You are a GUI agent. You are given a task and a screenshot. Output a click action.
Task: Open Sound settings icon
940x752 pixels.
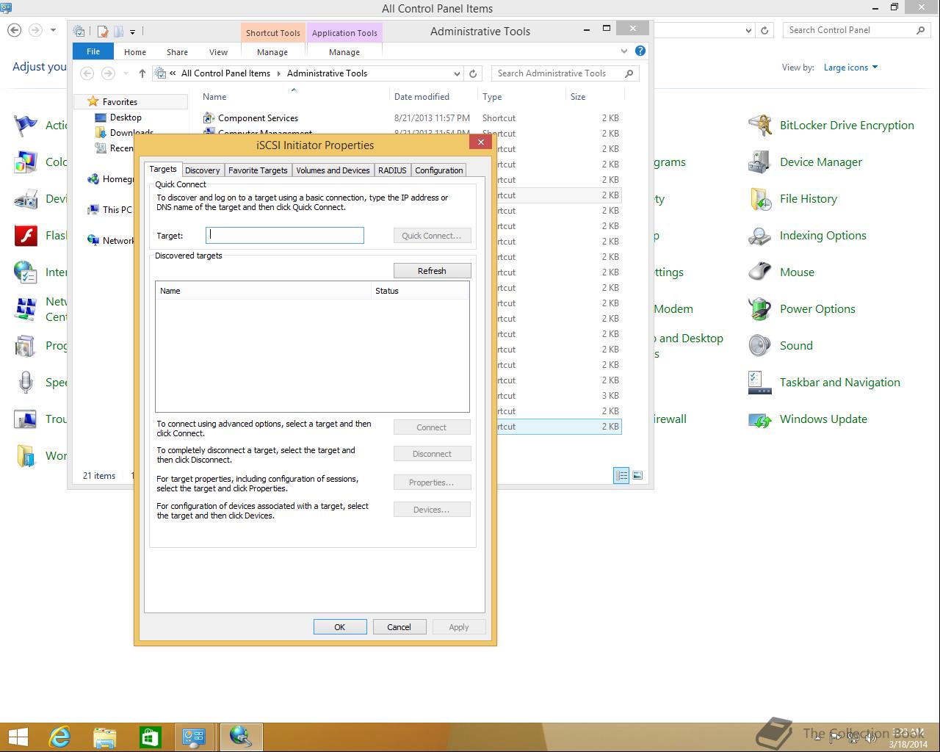pos(760,346)
